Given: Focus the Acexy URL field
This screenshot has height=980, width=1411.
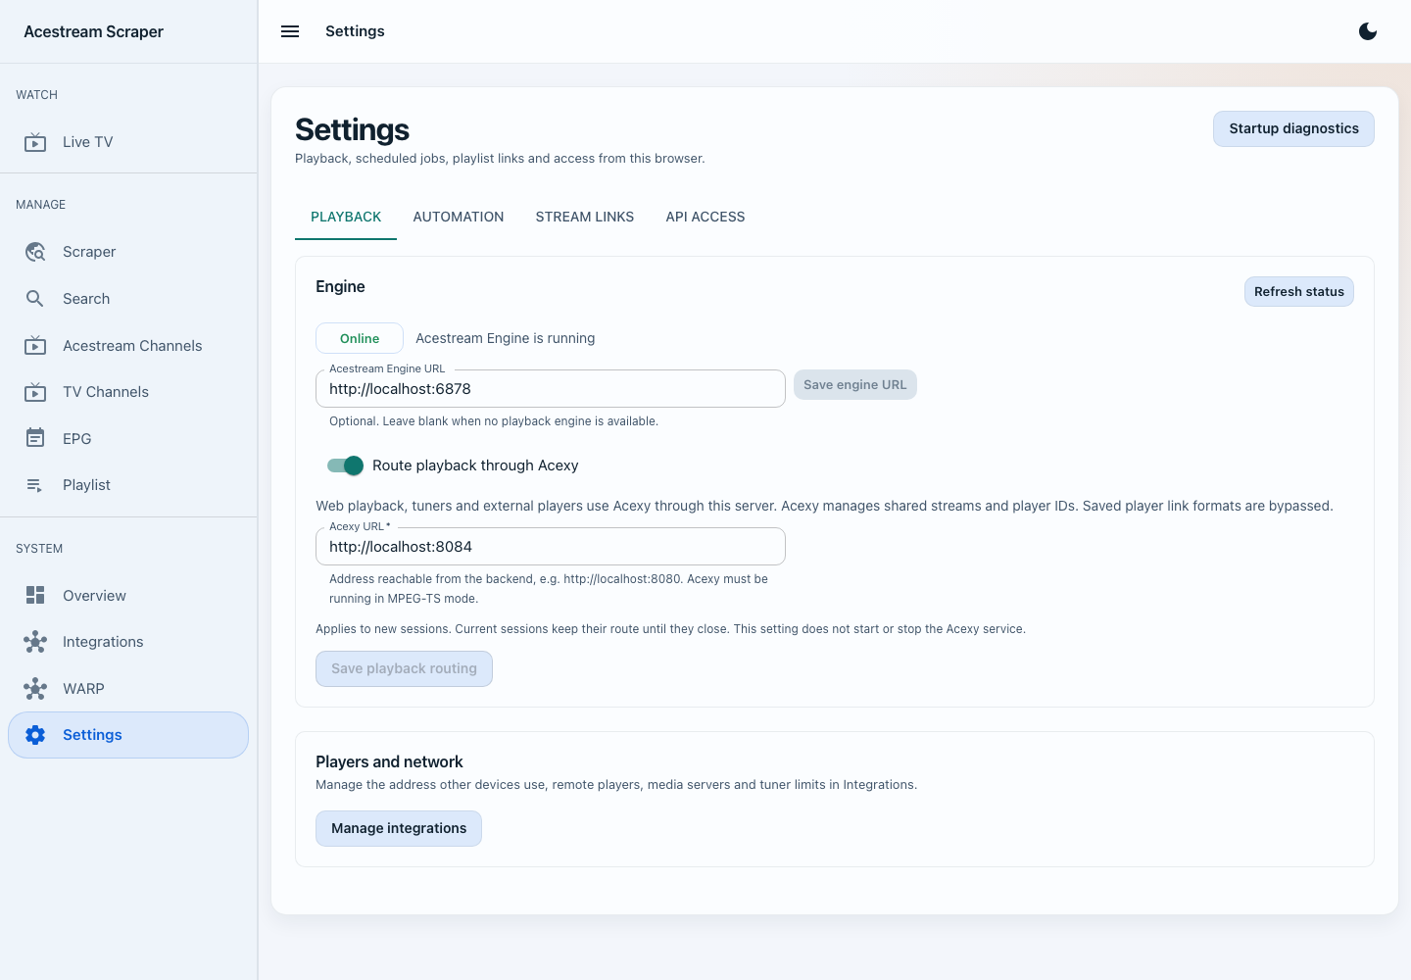Looking at the screenshot, I should point(551,547).
